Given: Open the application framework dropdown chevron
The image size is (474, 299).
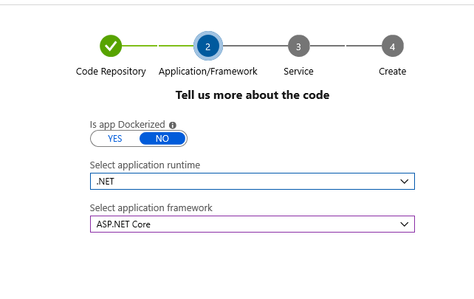Looking at the screenshot, I should tap(404, 224).
